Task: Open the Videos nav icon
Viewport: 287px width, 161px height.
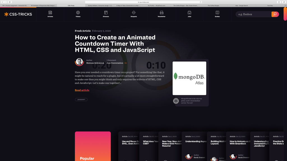Action: pos(78,13)
